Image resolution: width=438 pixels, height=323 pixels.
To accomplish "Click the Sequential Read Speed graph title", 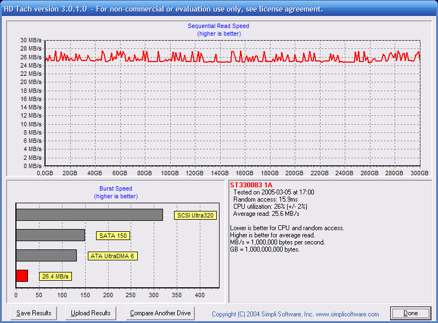I will 218,26.
